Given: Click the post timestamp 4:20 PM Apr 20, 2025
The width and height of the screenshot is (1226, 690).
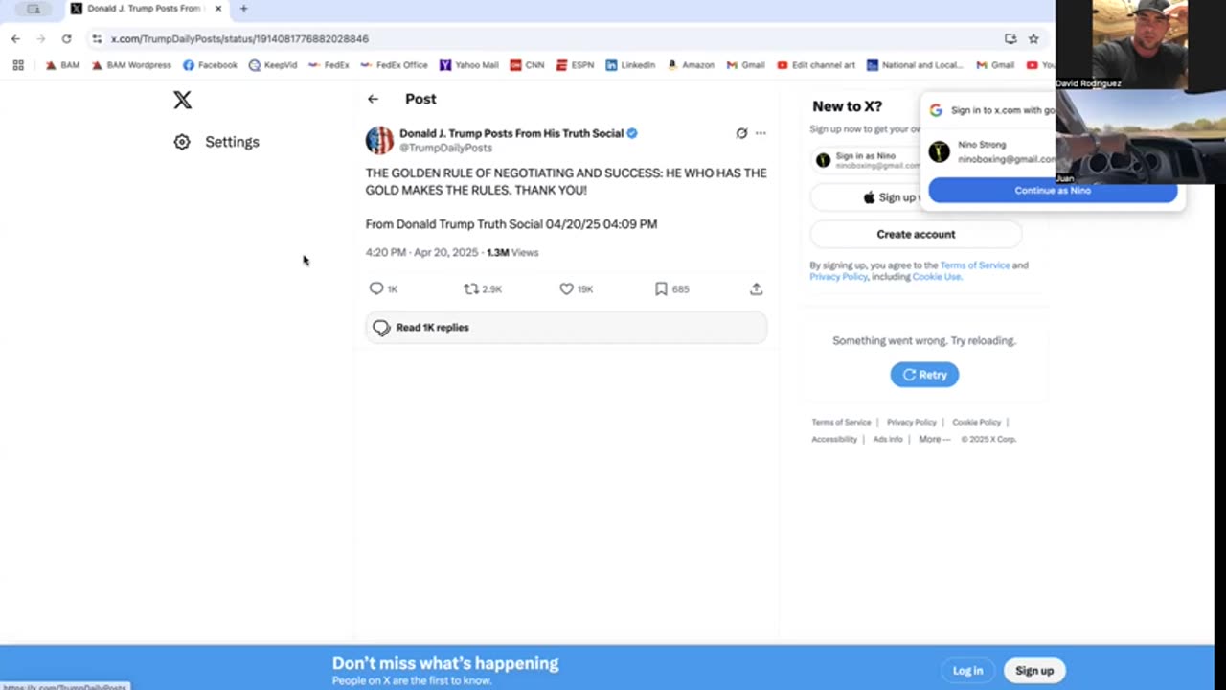Looking at the screenshot, I should pyautogui.click(x=421, y=252).
